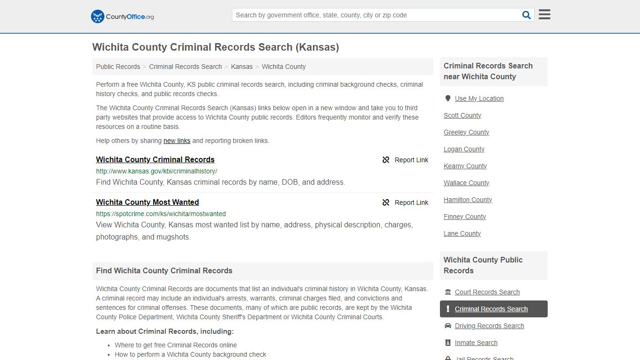
Task: Visit the spotcrime.com mostwanted URL
Action: (161, 214)
